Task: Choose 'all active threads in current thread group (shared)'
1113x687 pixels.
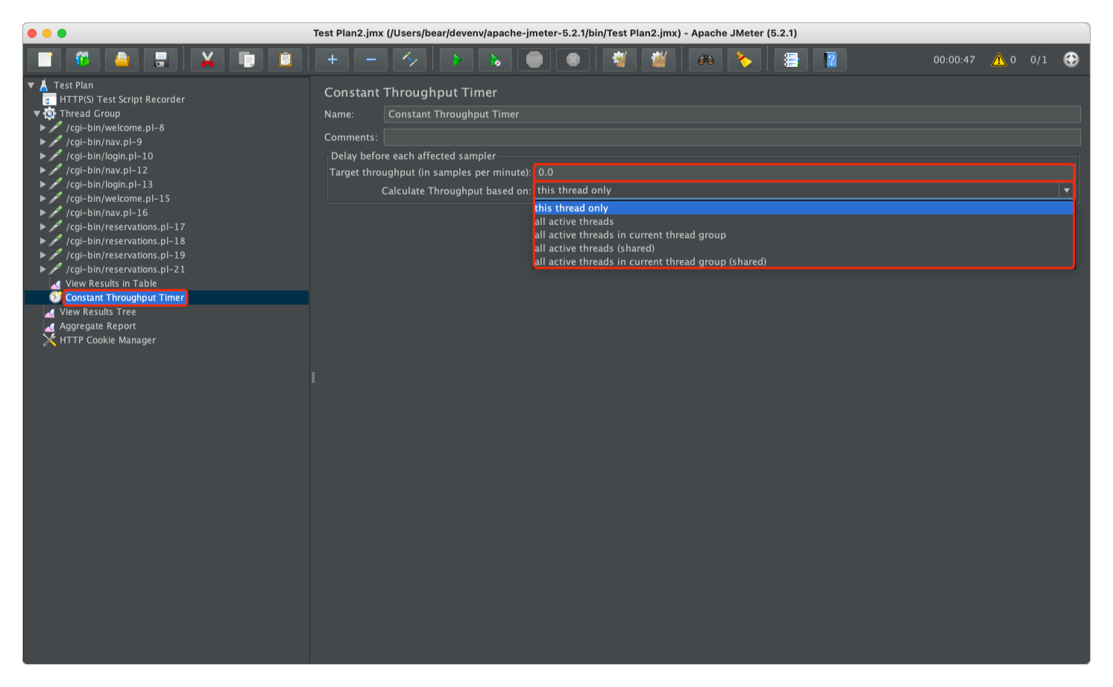Action: click(x=804, y=262)
